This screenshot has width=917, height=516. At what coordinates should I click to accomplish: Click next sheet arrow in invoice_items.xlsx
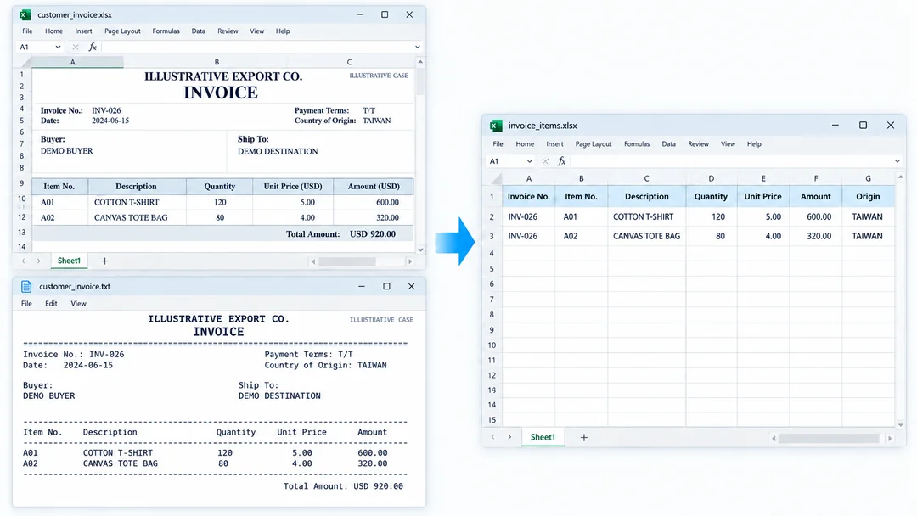coord(509,437)
